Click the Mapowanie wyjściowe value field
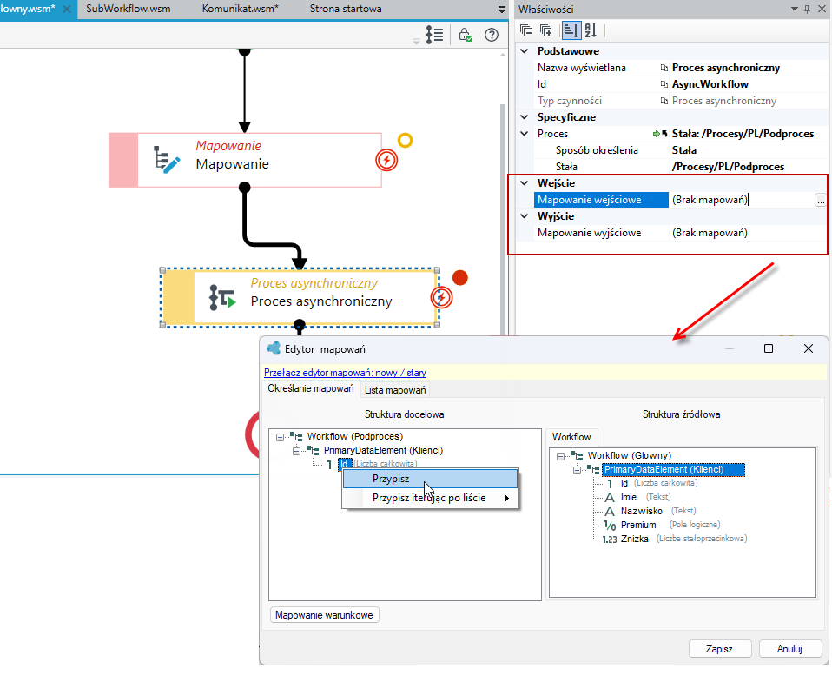The width and height of the screenshot is (832, 682). click(x=748, y=233)
